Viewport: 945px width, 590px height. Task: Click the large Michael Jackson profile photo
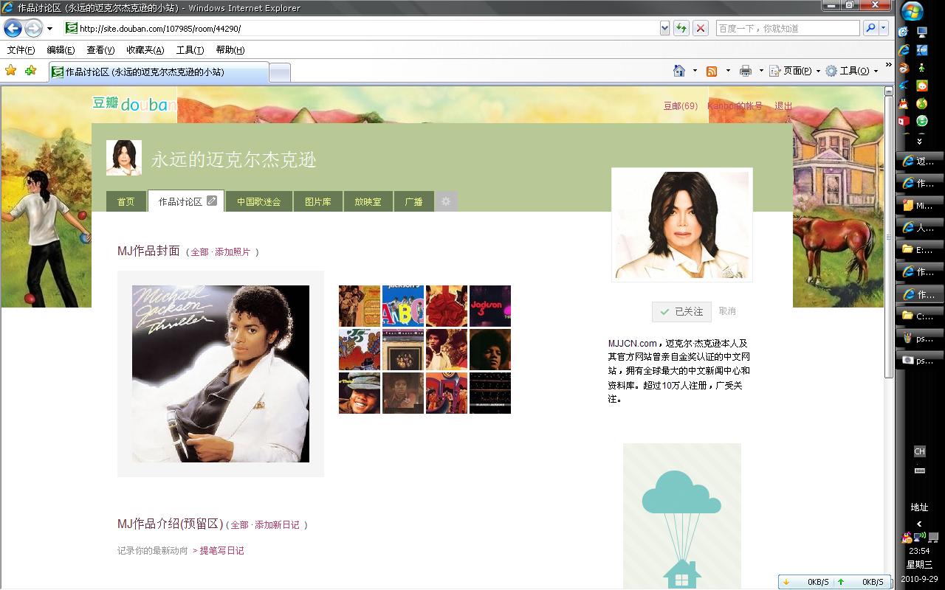click(682, 225)
